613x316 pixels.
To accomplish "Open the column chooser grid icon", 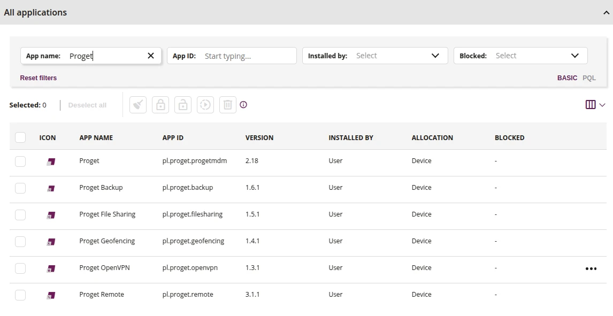I will tap(591, 105).
